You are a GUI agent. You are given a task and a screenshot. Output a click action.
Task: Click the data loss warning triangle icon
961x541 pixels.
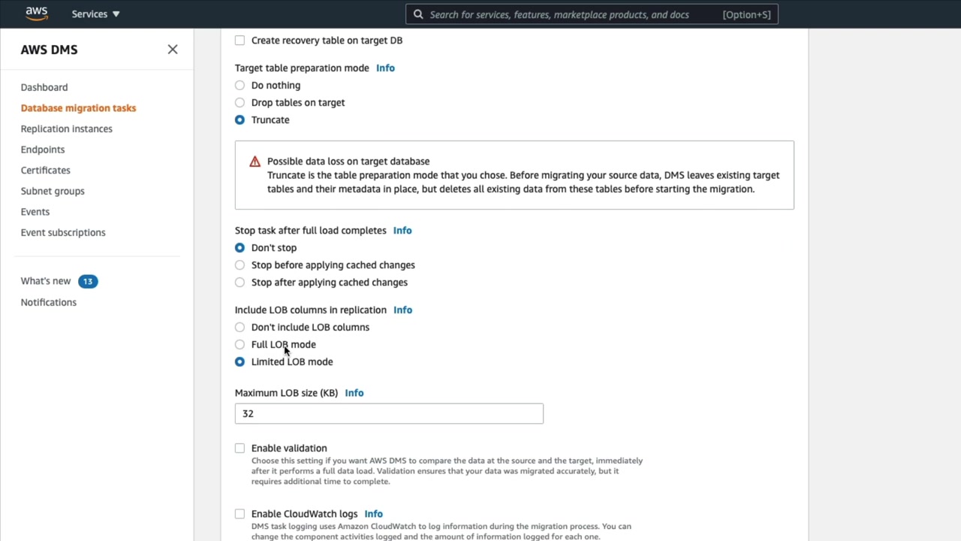coord(255,162)
